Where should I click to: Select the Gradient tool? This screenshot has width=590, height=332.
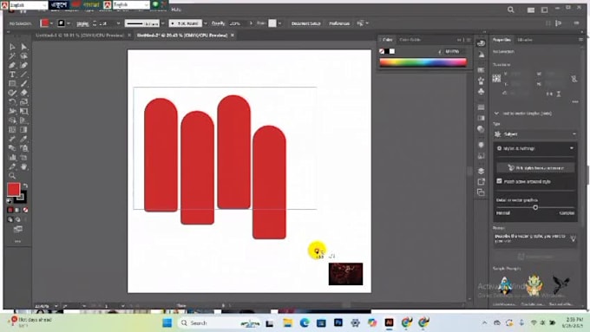[23, 130]
